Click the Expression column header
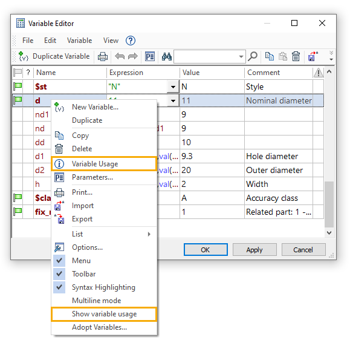 143,73
